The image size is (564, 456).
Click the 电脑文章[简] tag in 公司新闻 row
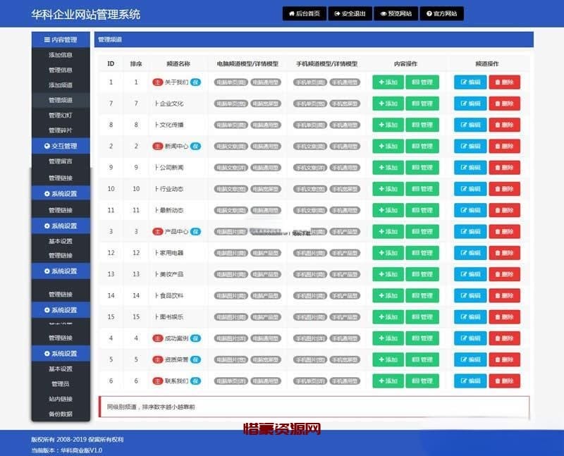pyautogui.click(x=231, y=168)
